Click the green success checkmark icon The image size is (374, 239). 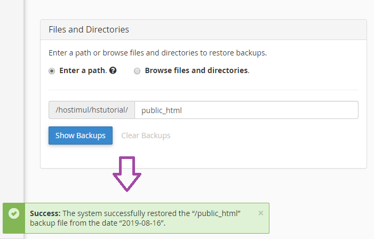click(14, 213)
